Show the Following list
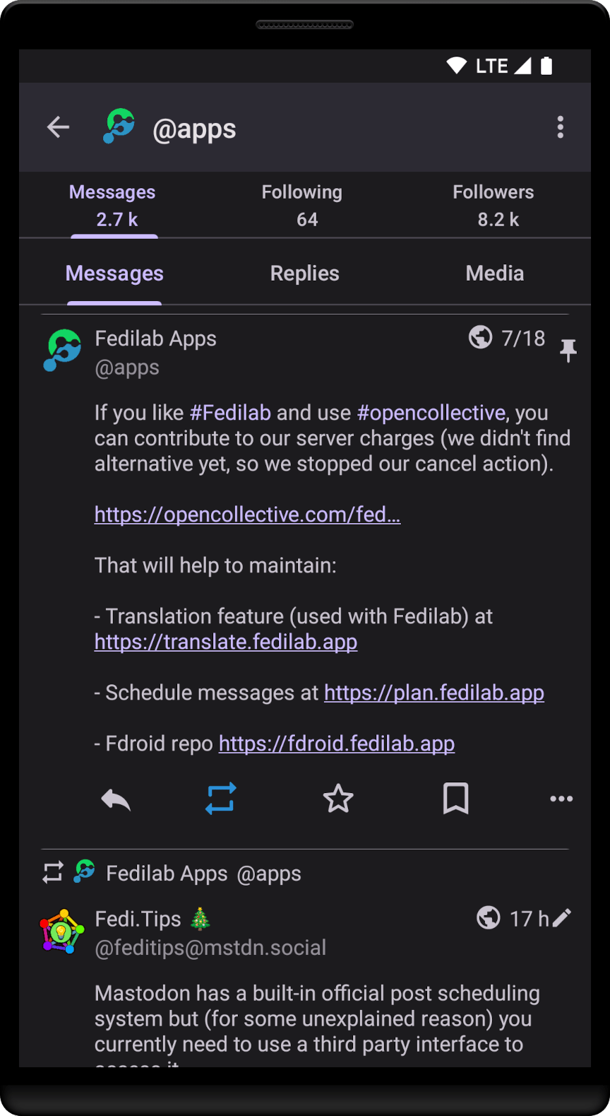This screenshot has height=1116, width=610. [302, 205]
